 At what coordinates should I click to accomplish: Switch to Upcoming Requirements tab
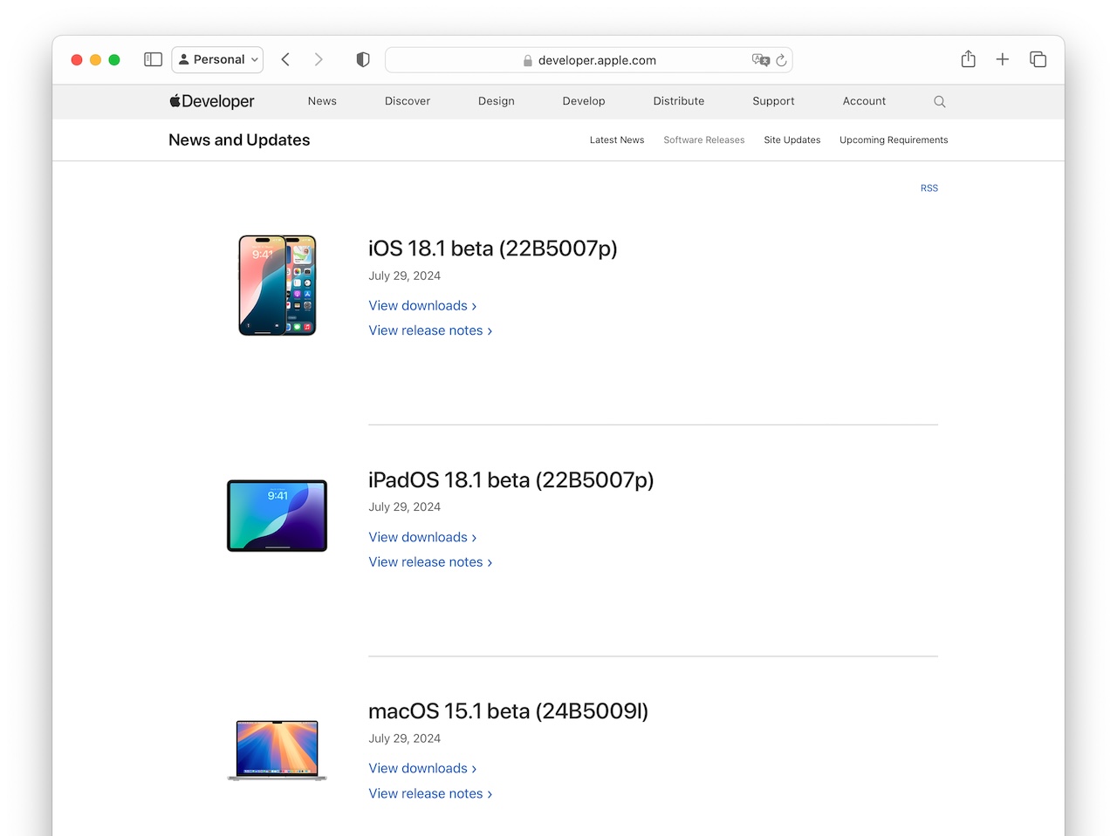tap(894, 140)
